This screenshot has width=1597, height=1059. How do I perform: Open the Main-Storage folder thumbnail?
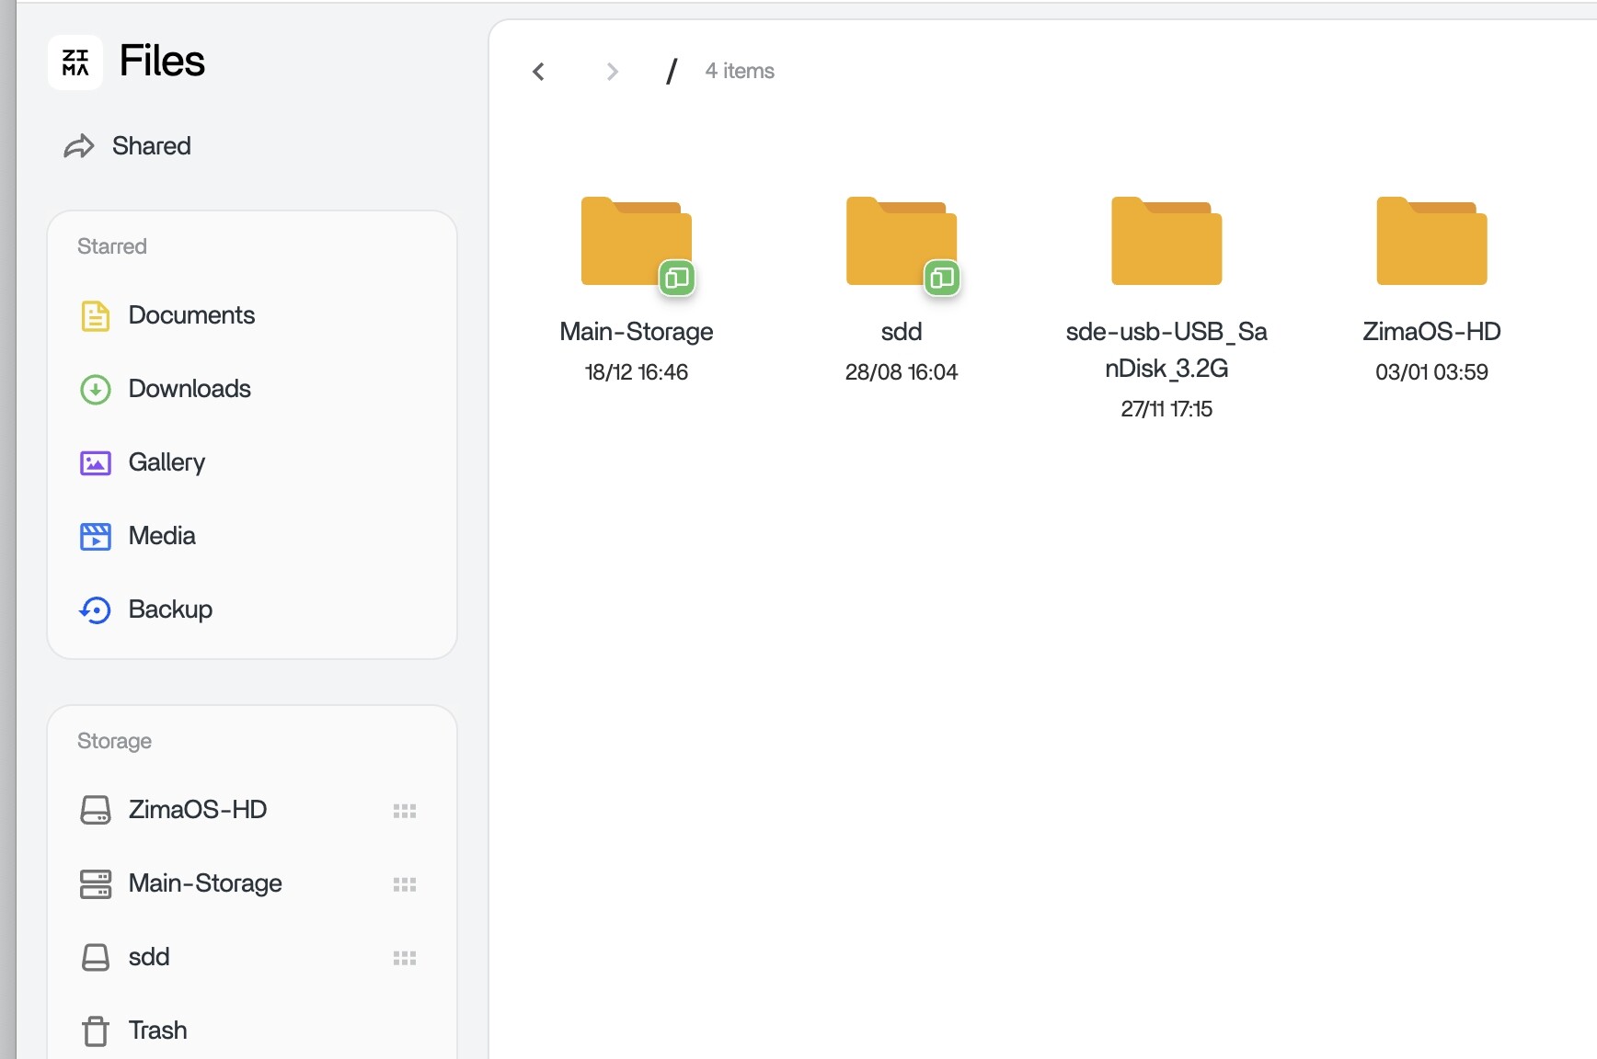click(x=636, y=242)
